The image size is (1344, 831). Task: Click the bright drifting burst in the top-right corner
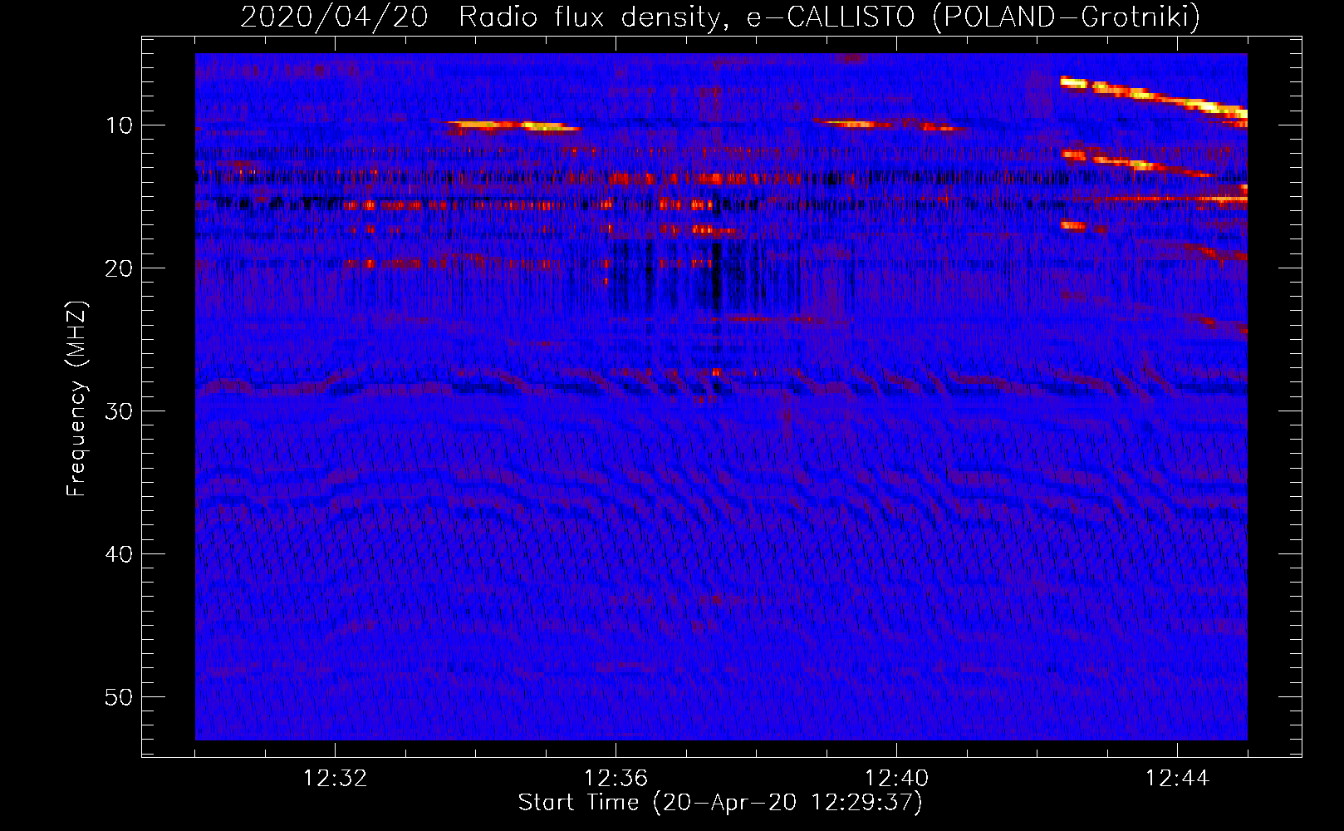click(1155, 96)
